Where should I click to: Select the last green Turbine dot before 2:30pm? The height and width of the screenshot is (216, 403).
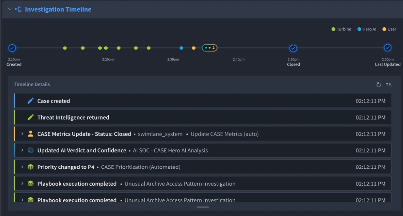click(x=149, y=48)
